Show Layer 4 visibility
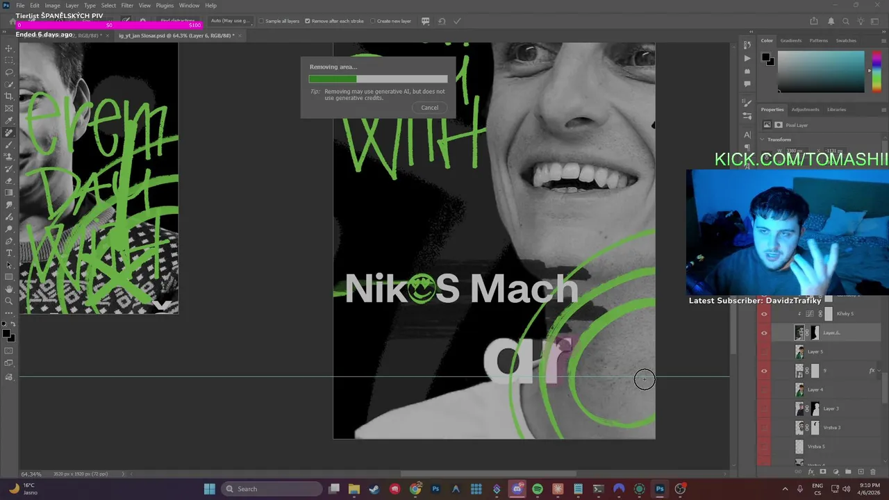Screen dimensions: 889x500 [765, 390]
